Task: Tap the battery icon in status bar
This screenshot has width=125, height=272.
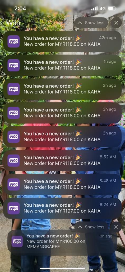Action: 112,8
